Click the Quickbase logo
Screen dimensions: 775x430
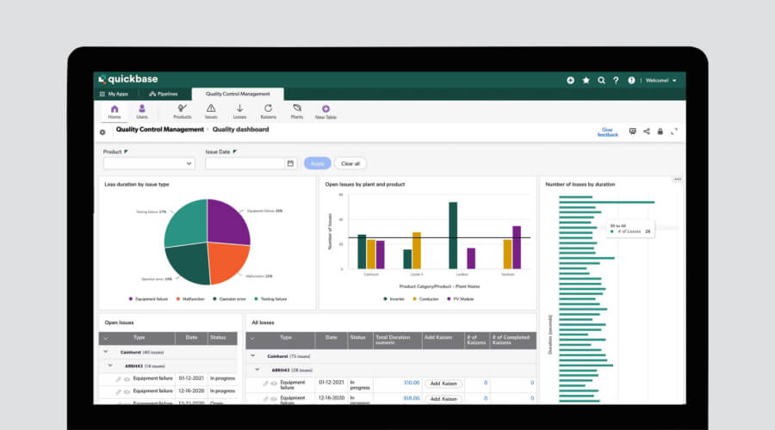[x=128, y=79]
